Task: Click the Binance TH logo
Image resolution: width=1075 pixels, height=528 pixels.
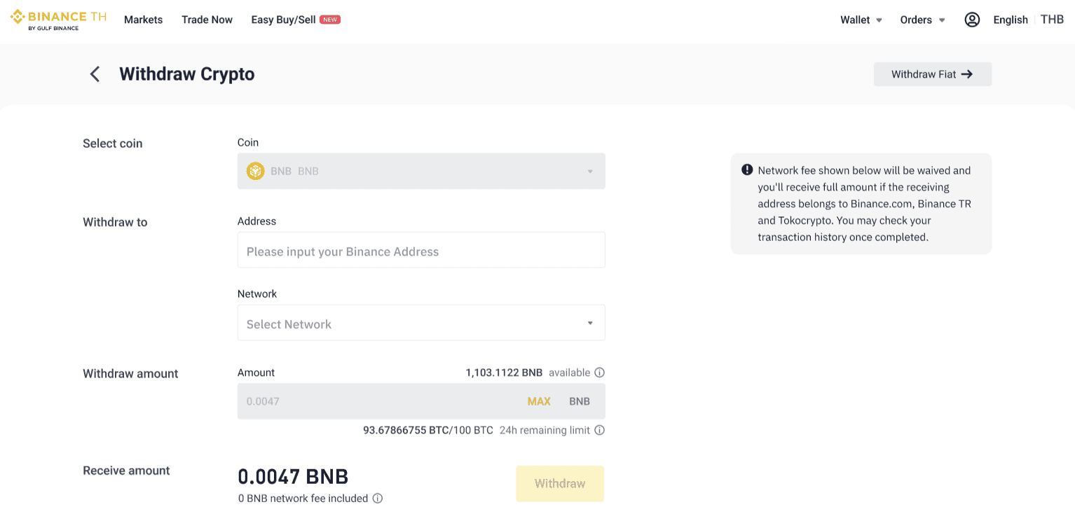Action: pyautogui.click(x=58, y=20)
